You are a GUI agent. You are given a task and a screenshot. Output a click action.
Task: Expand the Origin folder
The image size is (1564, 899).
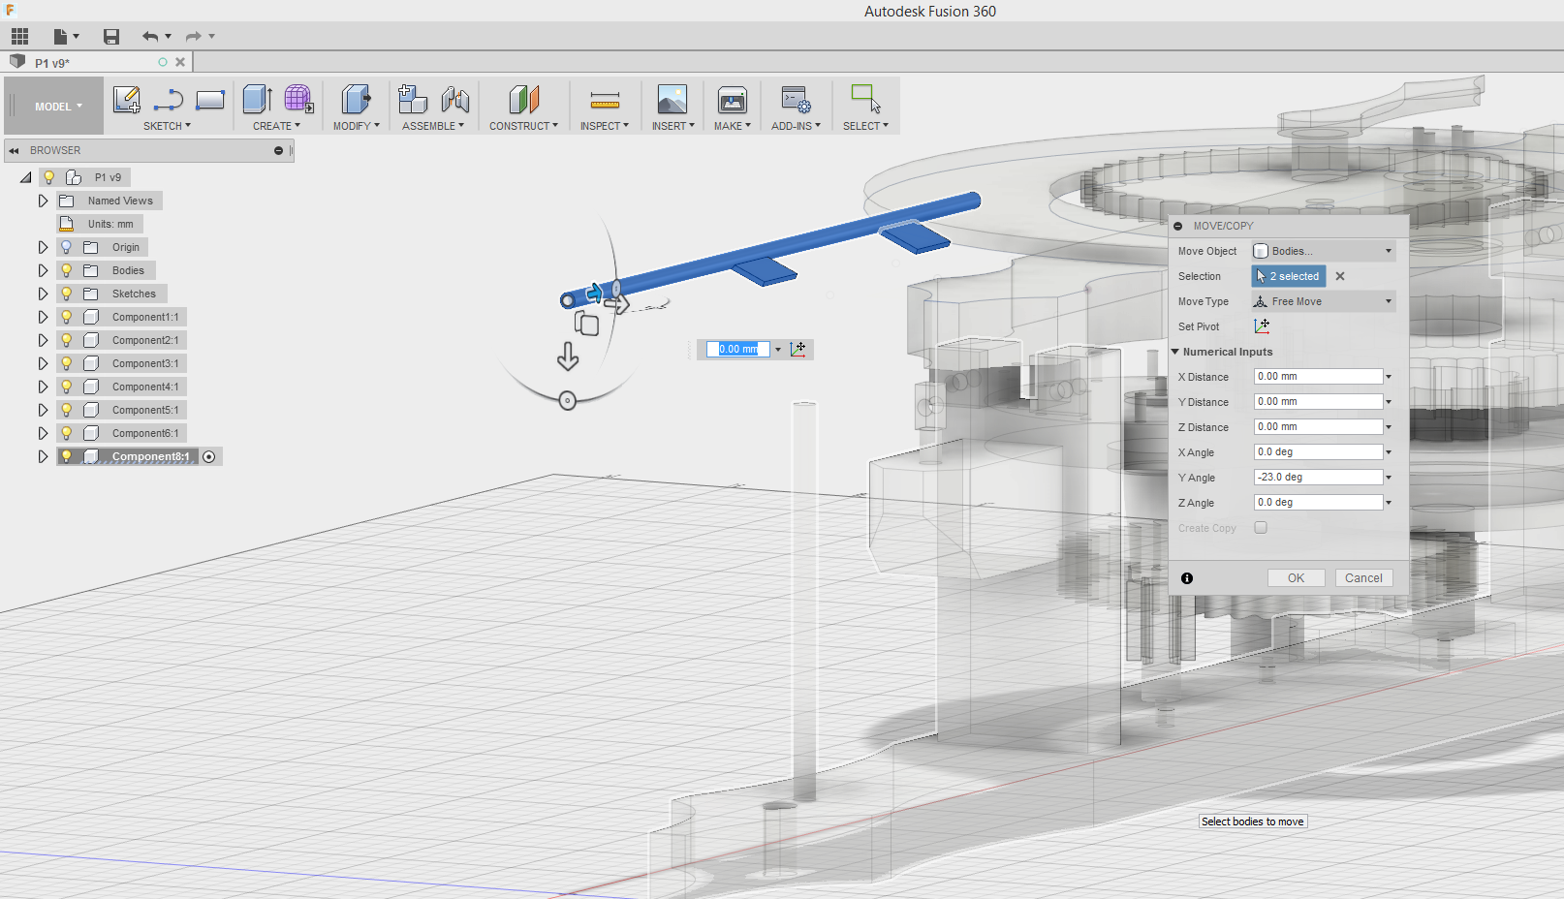[x=43, y=247]
